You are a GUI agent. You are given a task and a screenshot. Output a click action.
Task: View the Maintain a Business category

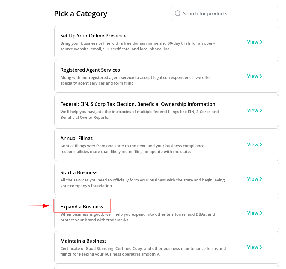tap(255, 247)
